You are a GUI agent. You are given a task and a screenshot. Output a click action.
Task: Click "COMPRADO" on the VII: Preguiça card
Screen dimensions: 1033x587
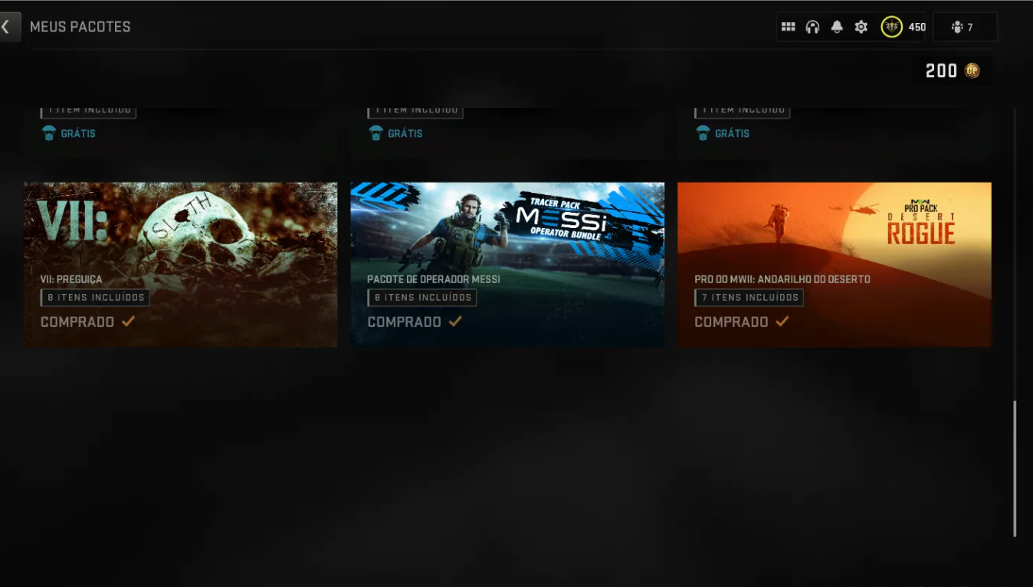(77, 322)
